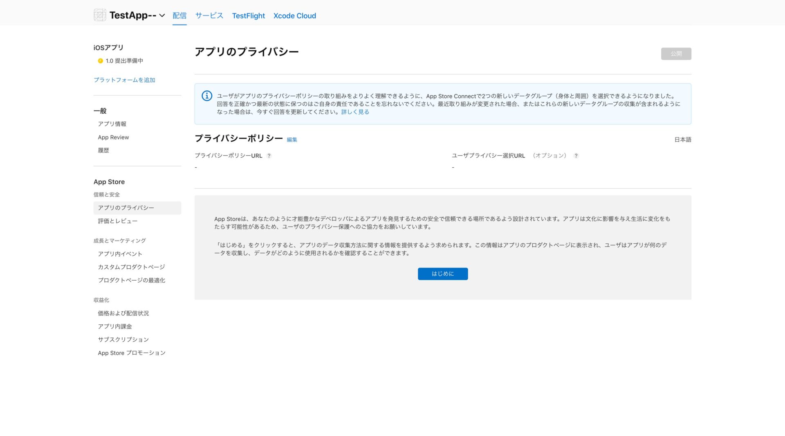Open the 日本語 language selector
Image resolution: width=785 pixels, height=436 pixels.
(683, 139)
